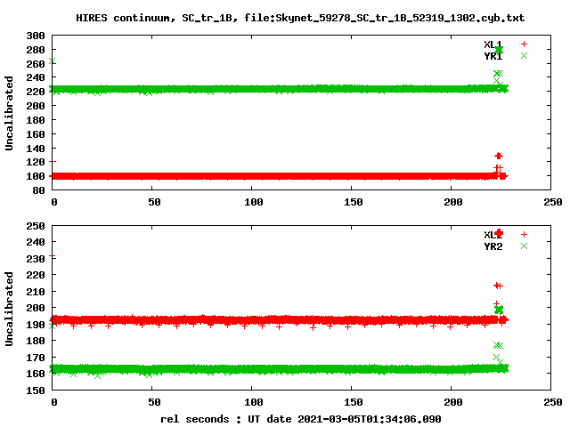570x427 pixels.
Task: Click the green YR2 cross pair near 177
Action: point(498,345)
